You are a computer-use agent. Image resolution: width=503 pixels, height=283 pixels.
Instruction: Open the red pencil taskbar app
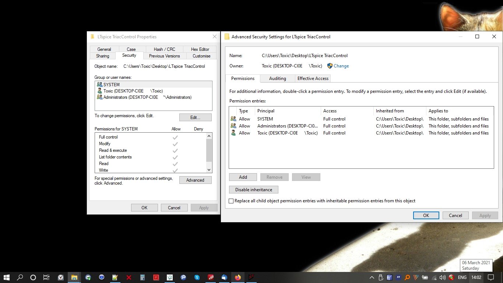pyautogui.click(x=211, y=277)
